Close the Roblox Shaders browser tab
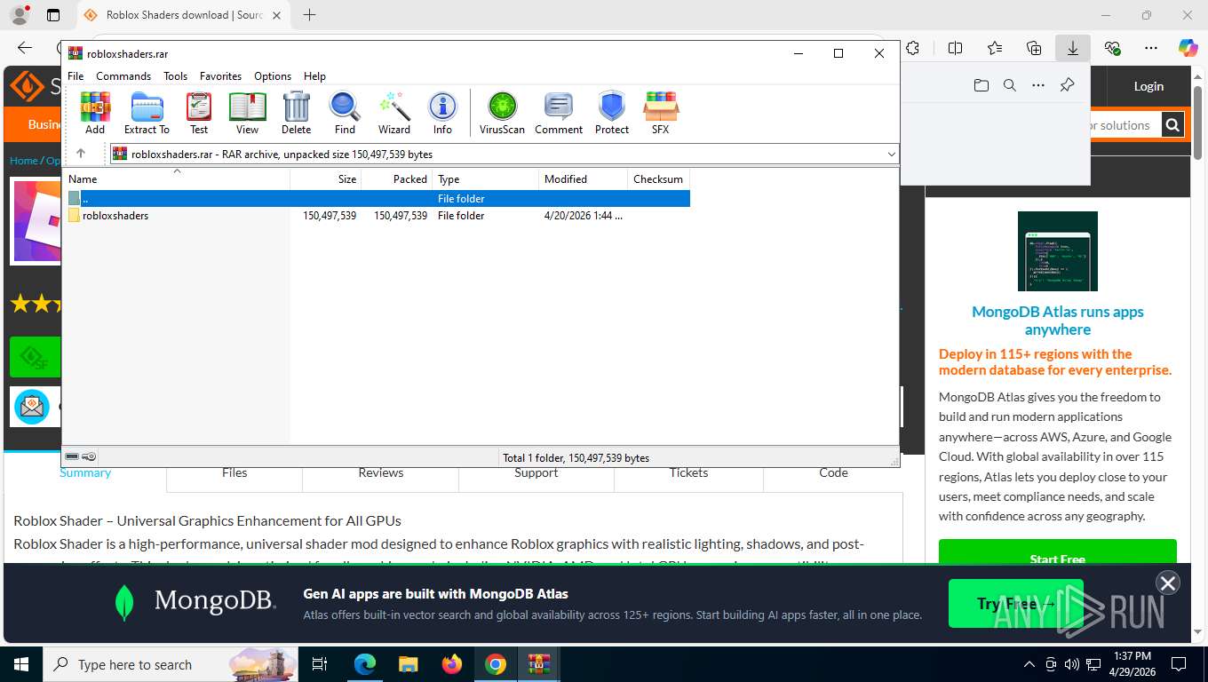The width and height of the screenshot is (1208, 682). point(277,15)
